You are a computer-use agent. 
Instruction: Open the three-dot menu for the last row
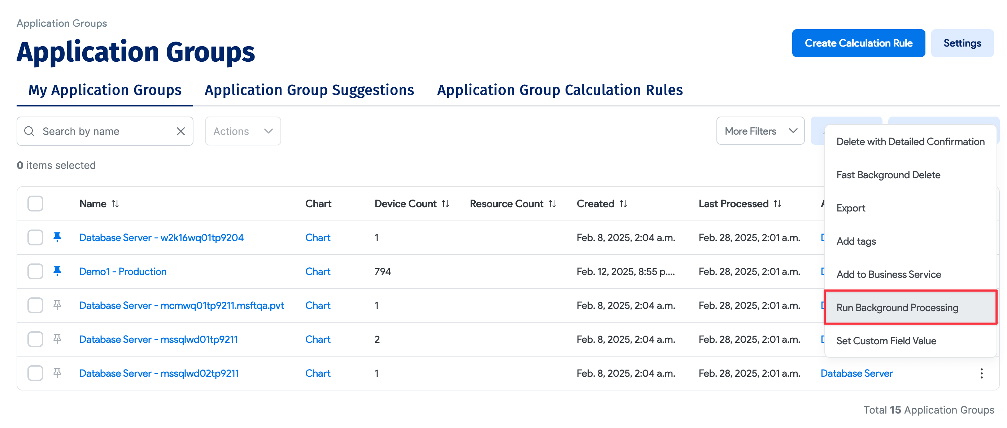(x=981, y=373)
